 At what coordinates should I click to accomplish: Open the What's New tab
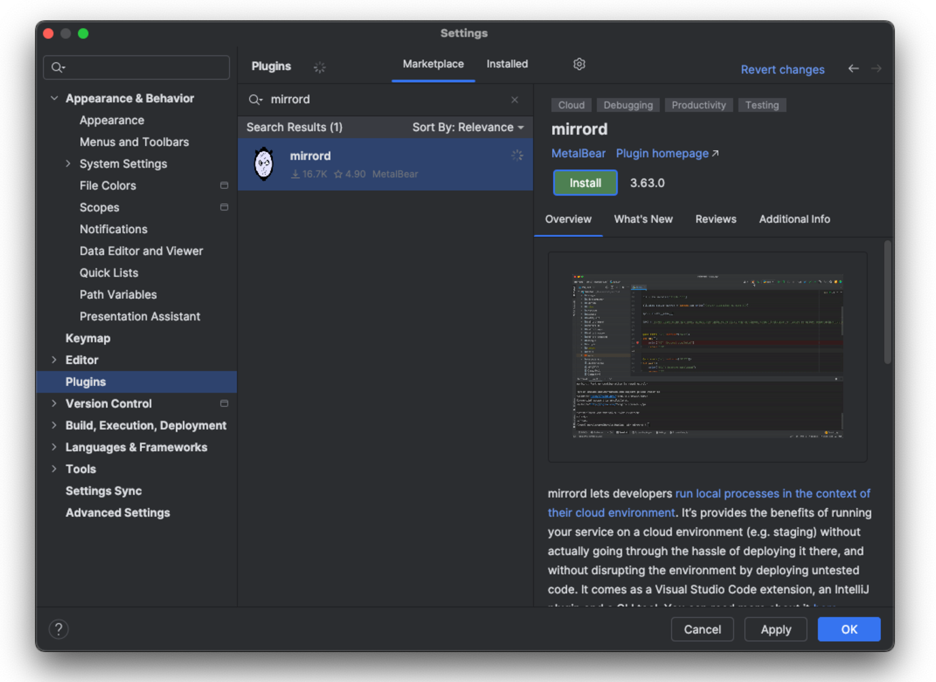click(643, 219)
